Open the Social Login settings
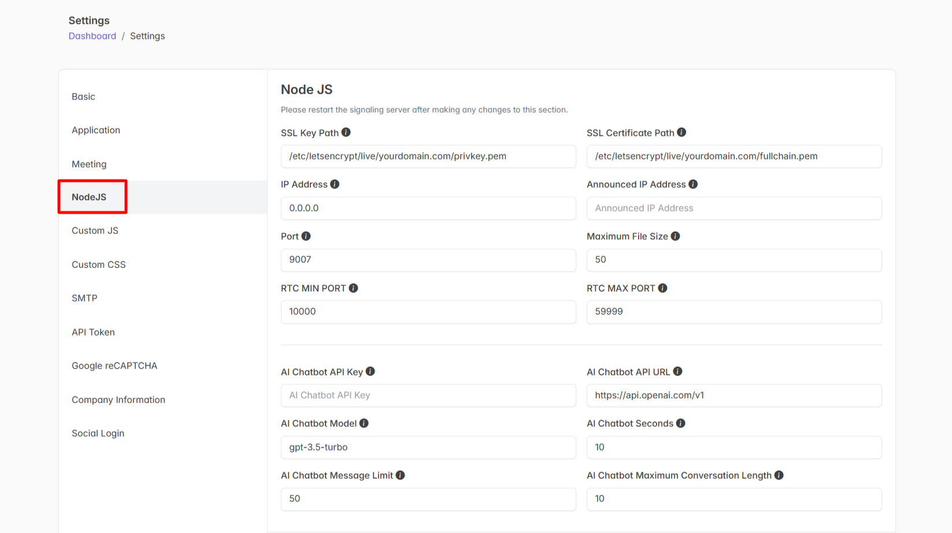 point(98,433)
